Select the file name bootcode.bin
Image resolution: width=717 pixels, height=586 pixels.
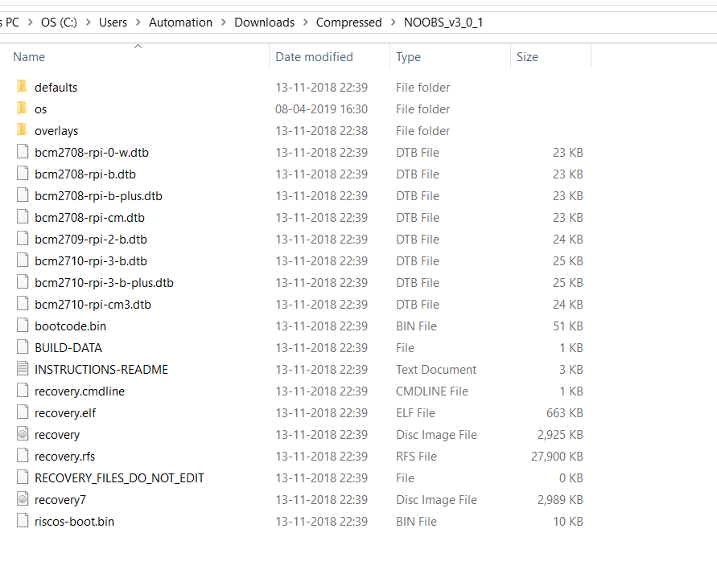[71, 326]
